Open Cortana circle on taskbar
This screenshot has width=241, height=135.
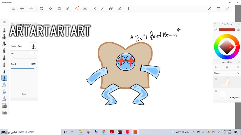click(65, 132)
